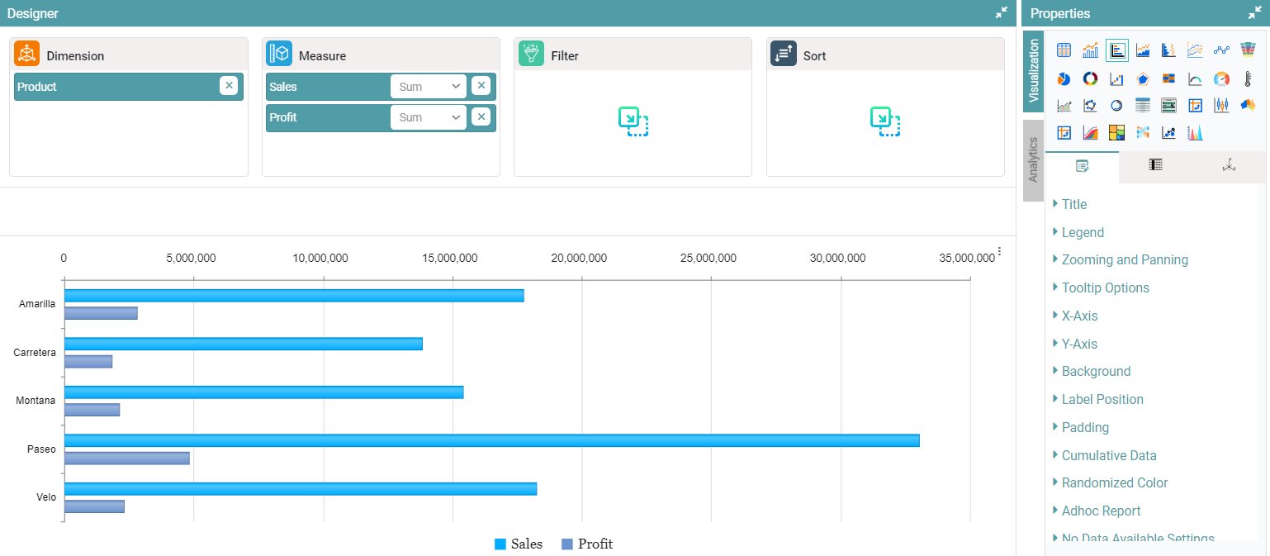Choose the treemap chart icon

[1116, 132]
